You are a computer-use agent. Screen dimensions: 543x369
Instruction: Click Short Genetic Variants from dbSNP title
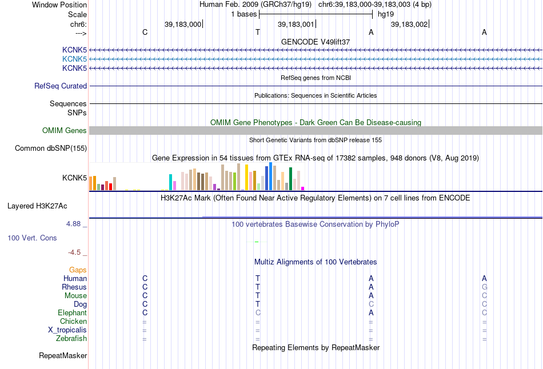[x=316, y=140]
